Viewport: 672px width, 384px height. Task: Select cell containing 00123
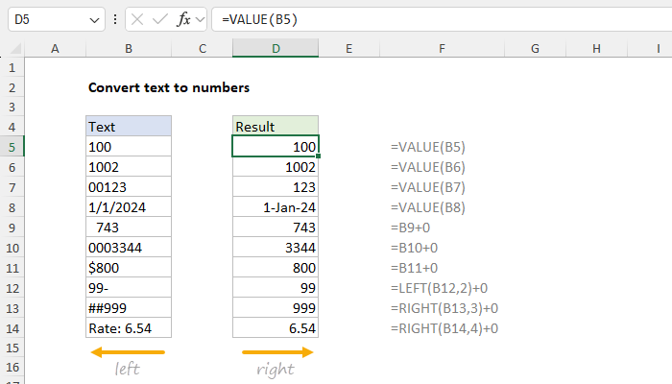click(x=129, y=187)
